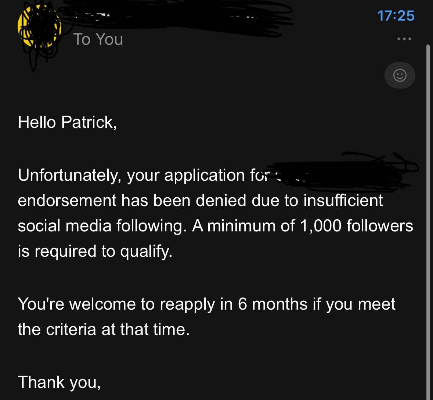Click the 17:25 email timestamp
The image size is (433, 400).
[x=396, y=16]
